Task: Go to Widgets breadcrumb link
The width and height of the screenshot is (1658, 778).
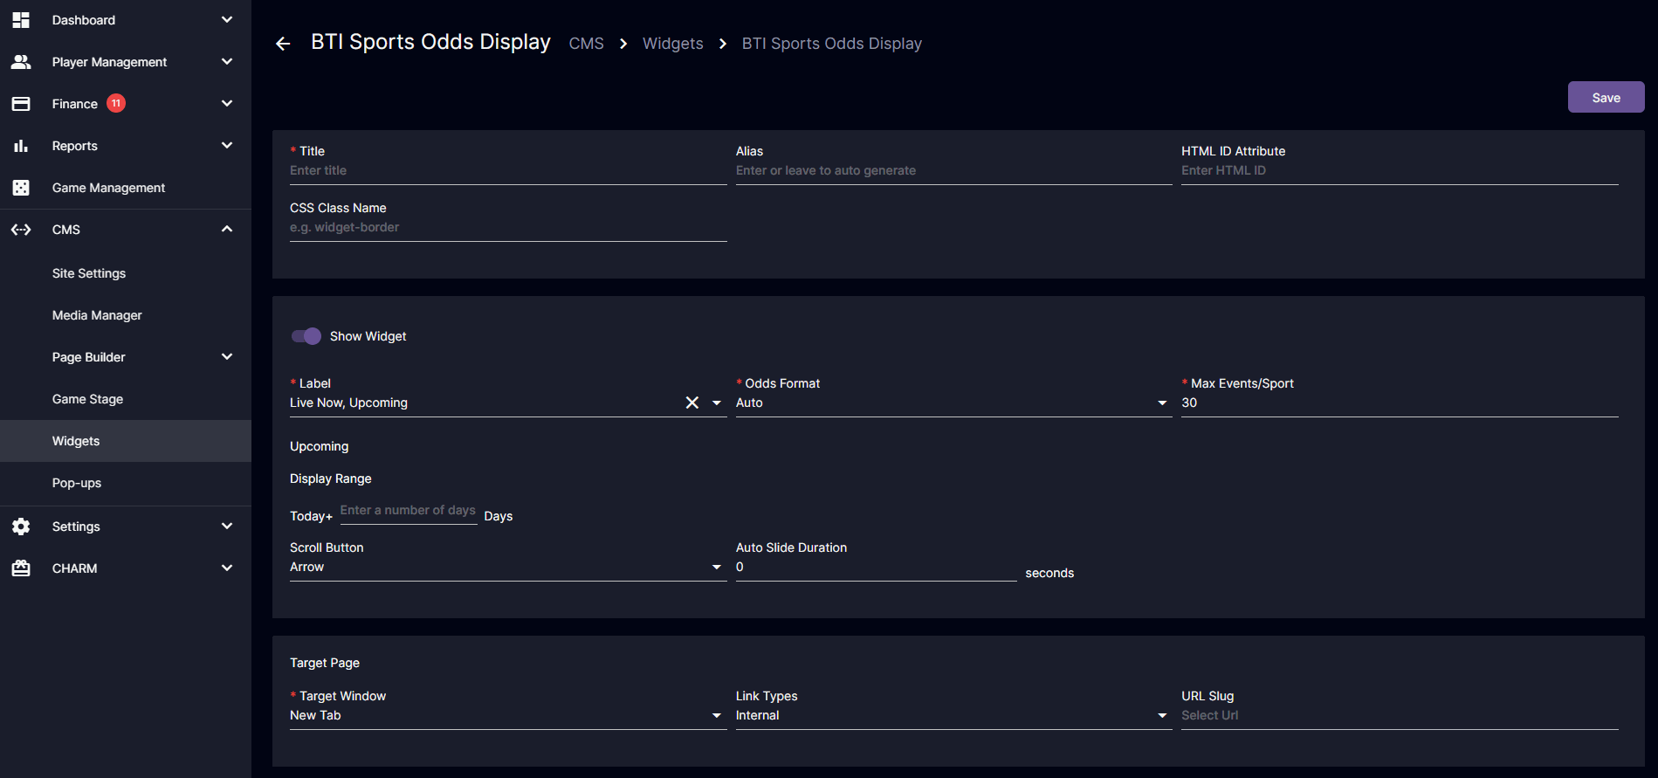Action: click(672, 44)
